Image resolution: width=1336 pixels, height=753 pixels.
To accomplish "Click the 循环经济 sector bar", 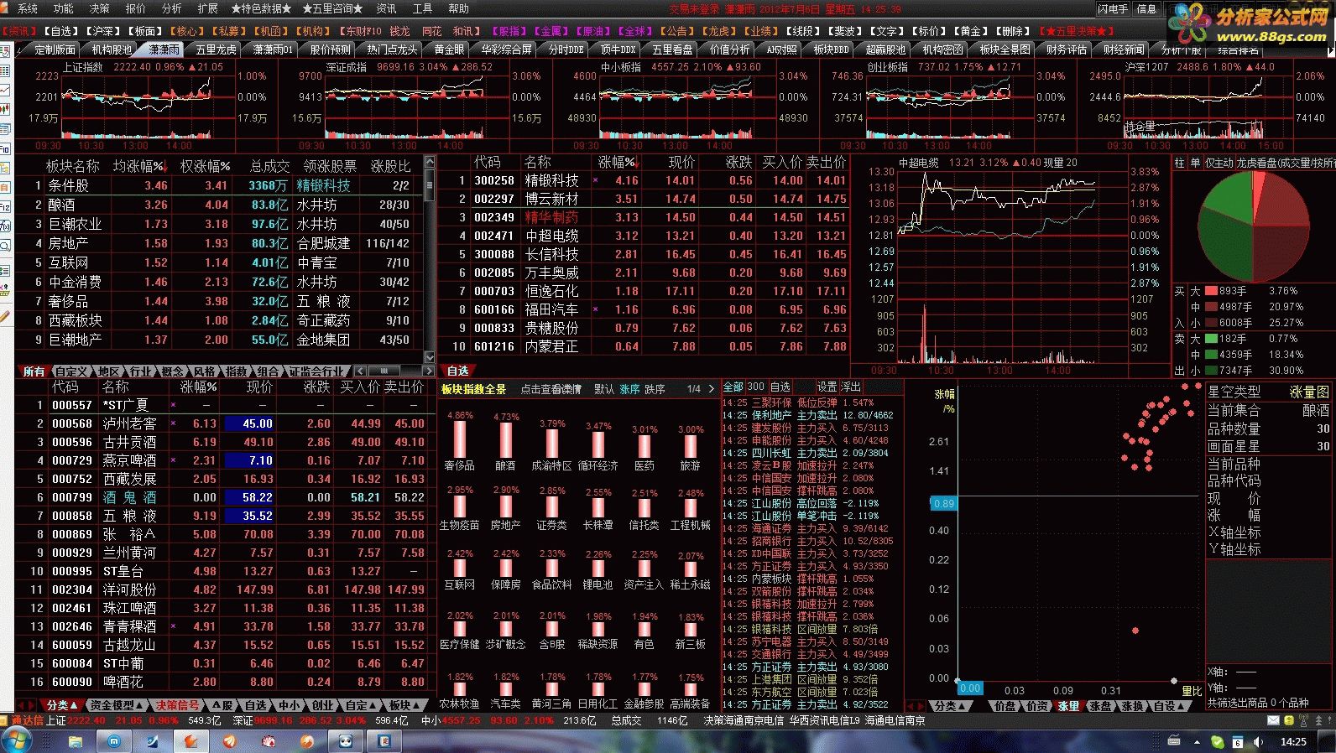I will (598, 444).
